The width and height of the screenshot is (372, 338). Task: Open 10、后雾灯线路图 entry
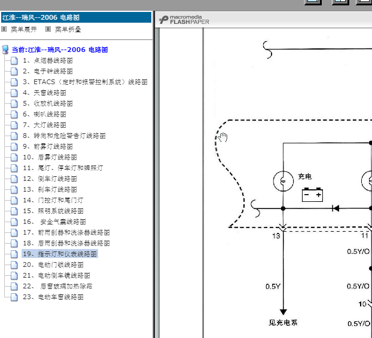(x=50, y=157)
